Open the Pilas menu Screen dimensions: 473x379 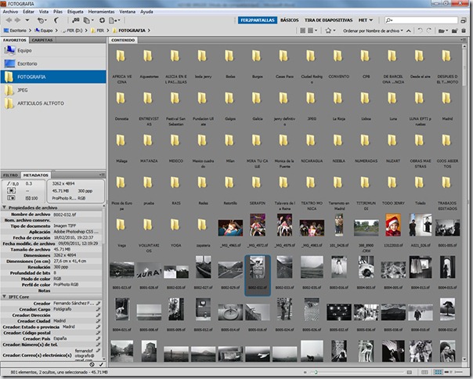58,12
